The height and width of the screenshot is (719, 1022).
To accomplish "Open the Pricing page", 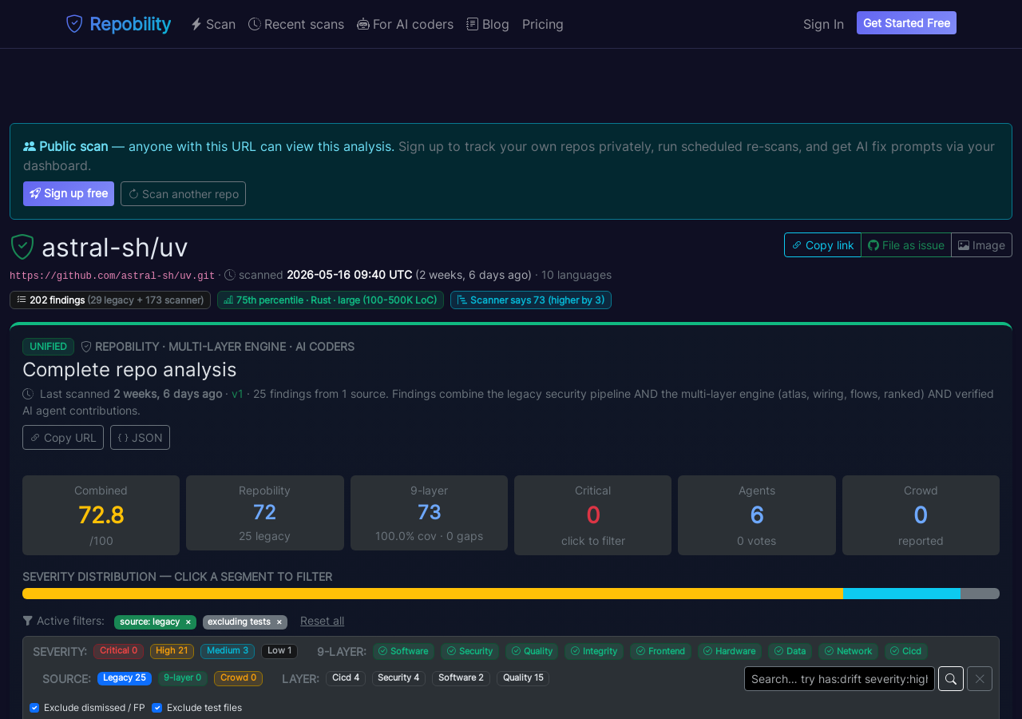I will (543, 24).
